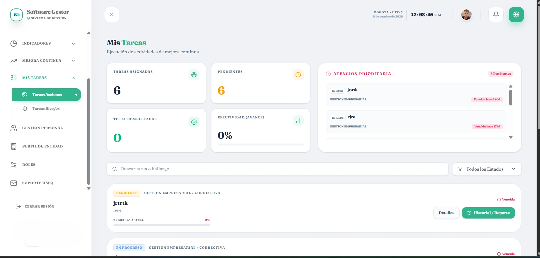This screenshot has width=540, height=258.
Task: Close sidebar with the X button
Action: [112, 15]
